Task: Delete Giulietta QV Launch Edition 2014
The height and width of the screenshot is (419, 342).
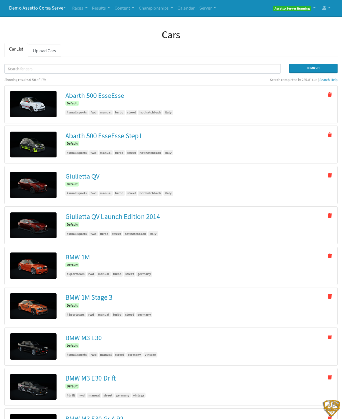Action: coord(329,216)
